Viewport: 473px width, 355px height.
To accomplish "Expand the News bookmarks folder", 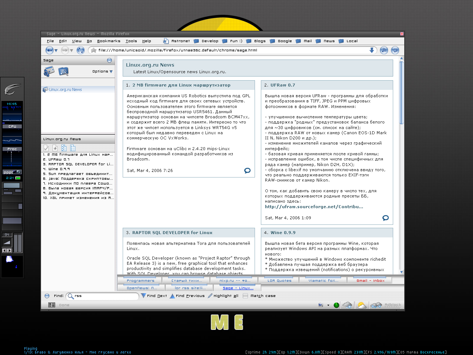I will click(x=325, y=41).
